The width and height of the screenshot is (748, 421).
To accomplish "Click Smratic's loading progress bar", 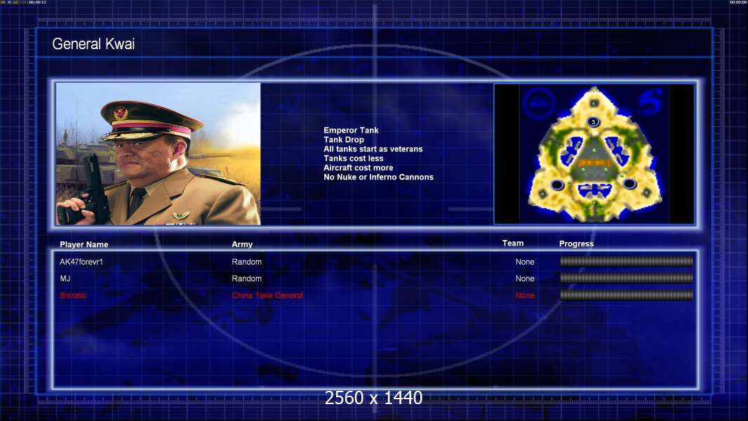I will click(x=627, y=295).
